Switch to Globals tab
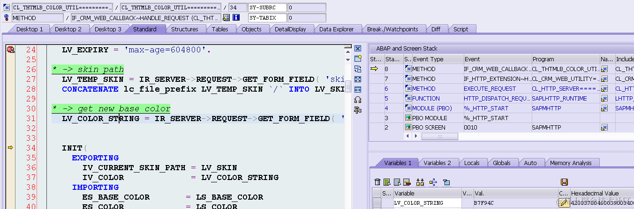 [x=502, y=163]
